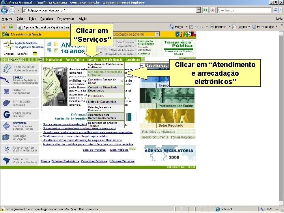This screenshot has height=213, width=284.
Task: Open the Imprimir dropdown arrow
Action: [230, 27]
